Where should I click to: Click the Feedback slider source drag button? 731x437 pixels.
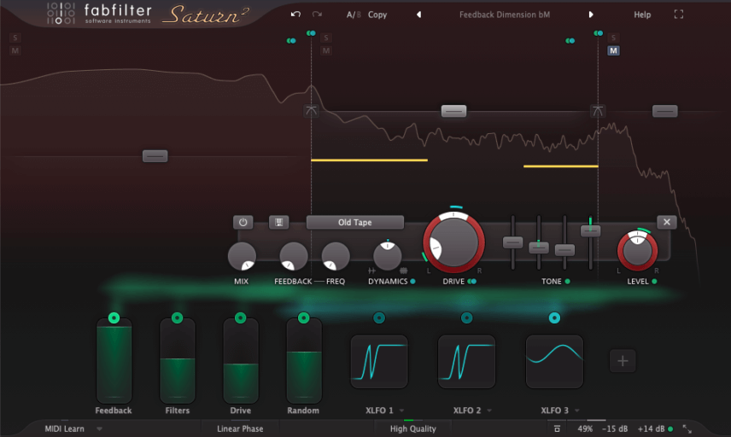(114, 318)
